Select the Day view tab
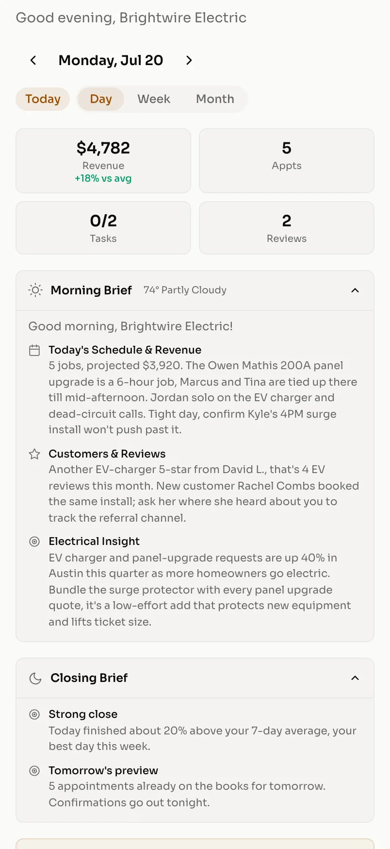 tap(101, 99)
